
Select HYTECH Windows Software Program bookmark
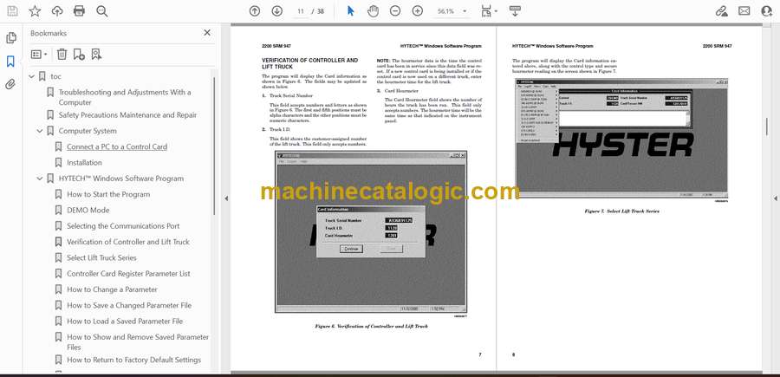(120, 179)
